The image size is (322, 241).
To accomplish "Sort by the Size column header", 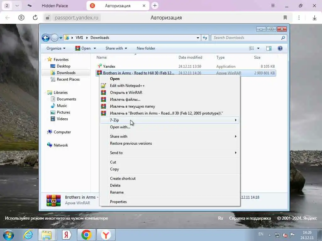I will click(257, 57).
